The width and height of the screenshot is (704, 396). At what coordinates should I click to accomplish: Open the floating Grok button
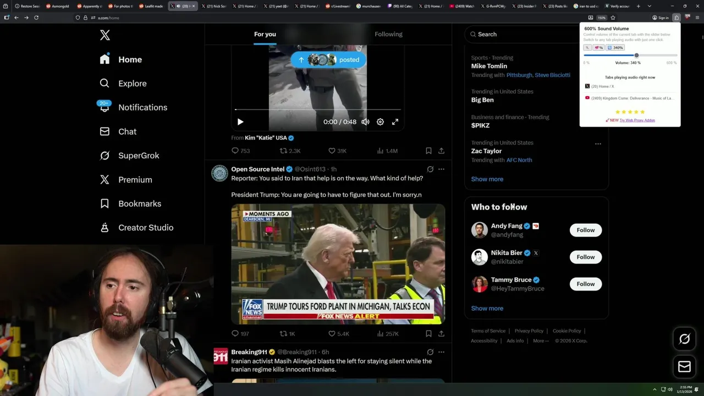685,339
